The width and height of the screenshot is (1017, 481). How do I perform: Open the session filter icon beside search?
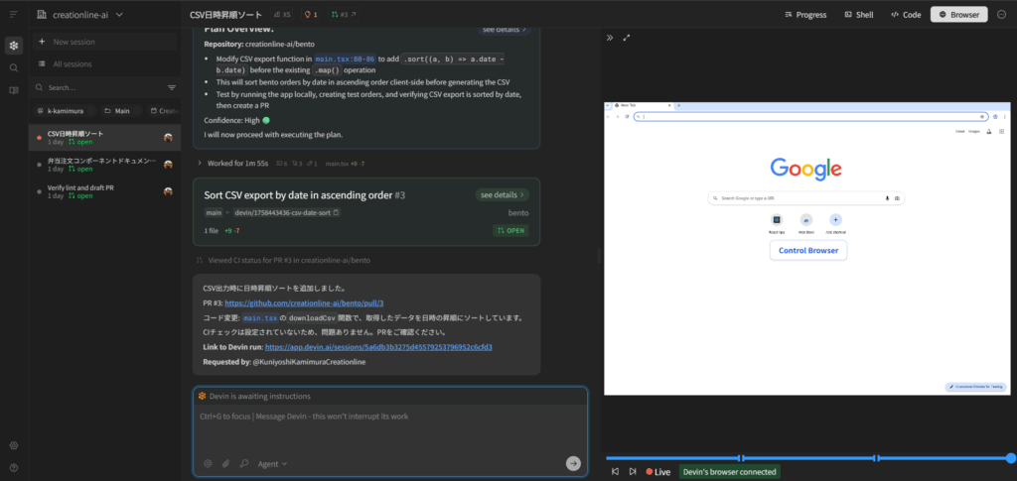coord(172,87)
